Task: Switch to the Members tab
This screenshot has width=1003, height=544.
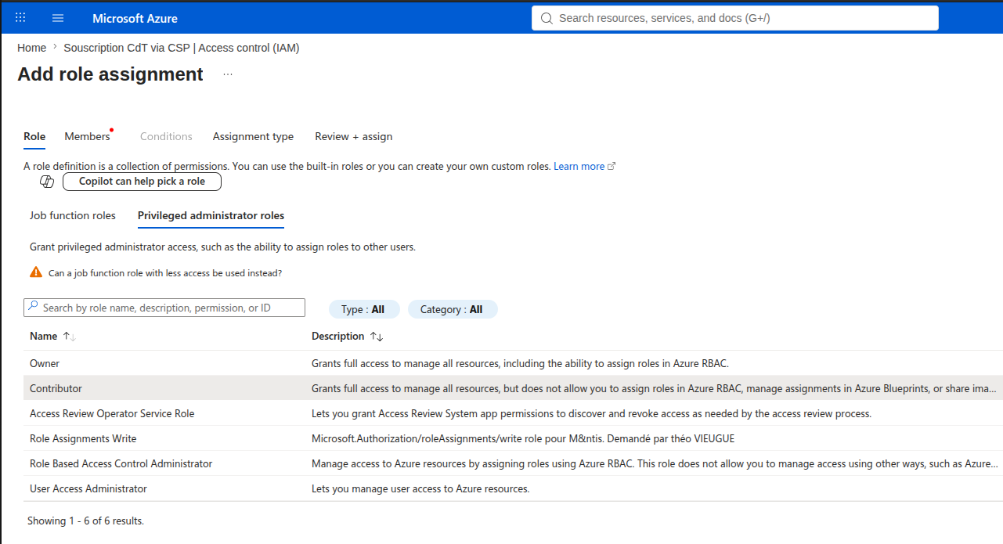Action: pyautogui.click(x=87, y=136)
